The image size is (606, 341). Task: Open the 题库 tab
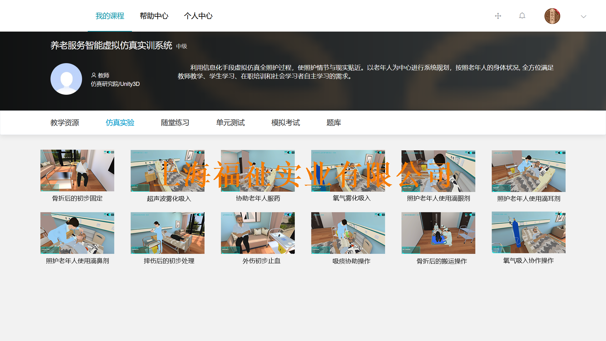tap(334, 123)
